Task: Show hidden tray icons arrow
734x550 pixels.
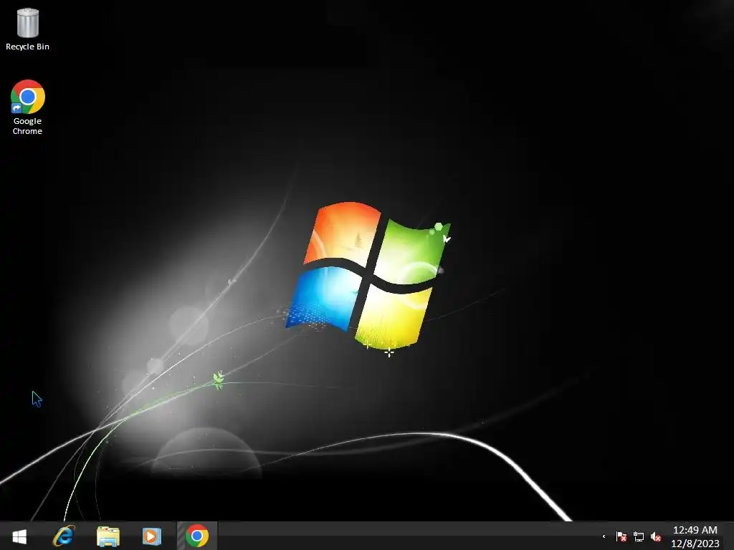Action: click(x=604, y=536)
